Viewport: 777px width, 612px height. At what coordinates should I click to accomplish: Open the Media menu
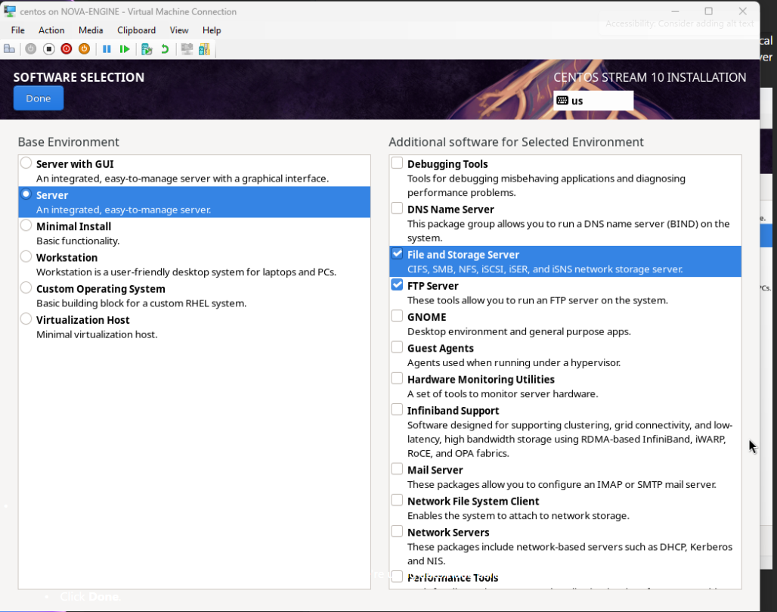coord(91,30)
